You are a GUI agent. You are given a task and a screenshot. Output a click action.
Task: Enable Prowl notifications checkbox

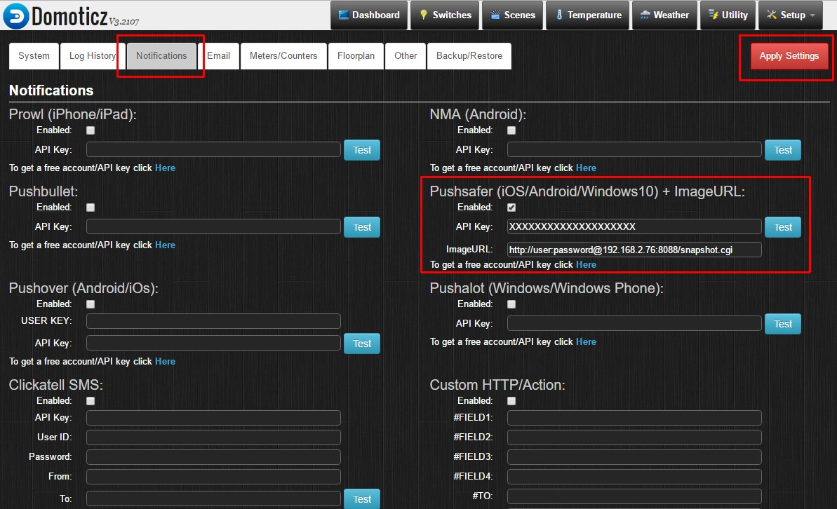coord(91,130)
